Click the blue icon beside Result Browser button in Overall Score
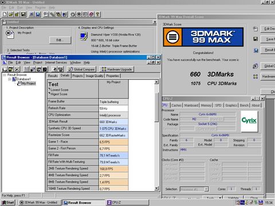 pyautogui.click(x=256, y=50)
